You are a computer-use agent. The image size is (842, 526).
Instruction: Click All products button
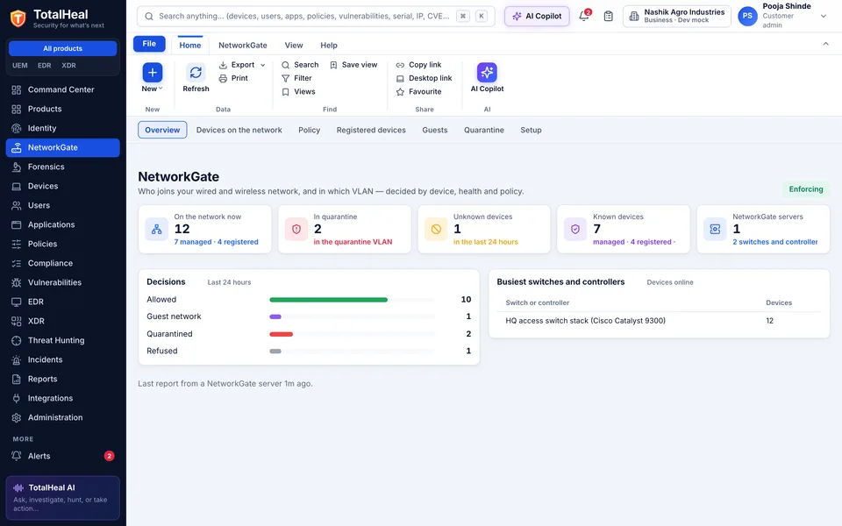point(63,48)
